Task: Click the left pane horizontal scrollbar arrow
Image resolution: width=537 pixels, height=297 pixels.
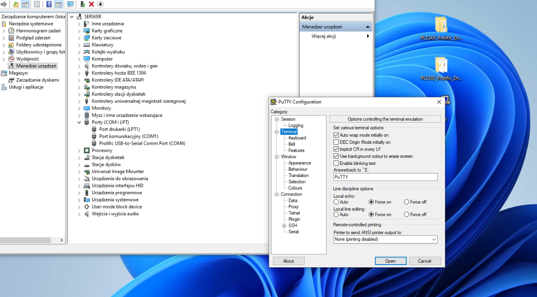Action: (x=62, y=240)
